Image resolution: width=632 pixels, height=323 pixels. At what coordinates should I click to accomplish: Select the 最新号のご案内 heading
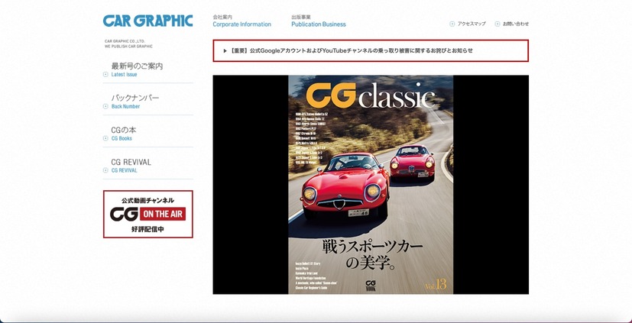(x=137, y=66)
